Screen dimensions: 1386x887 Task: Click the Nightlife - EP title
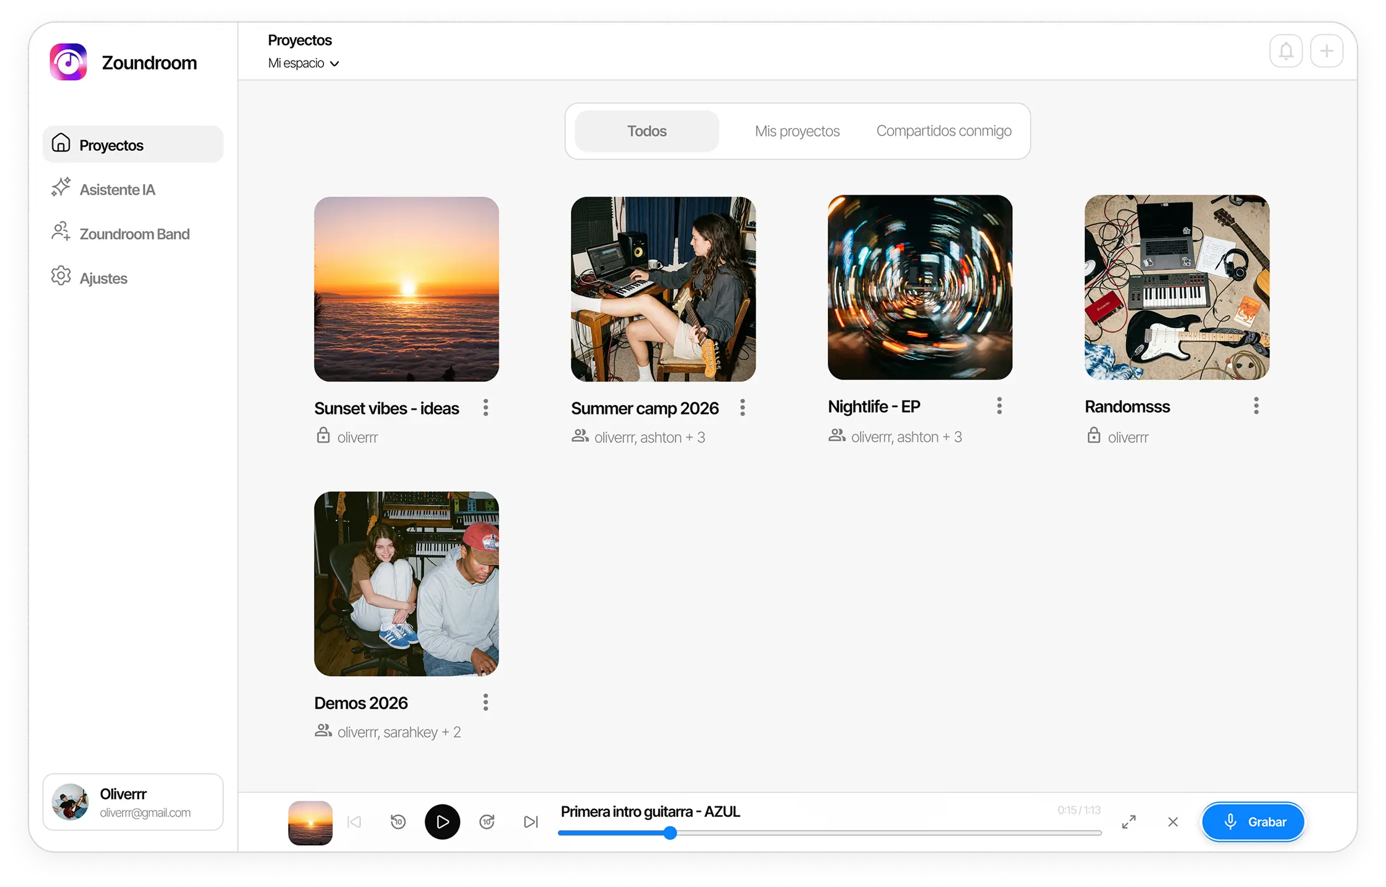point(874,406)
